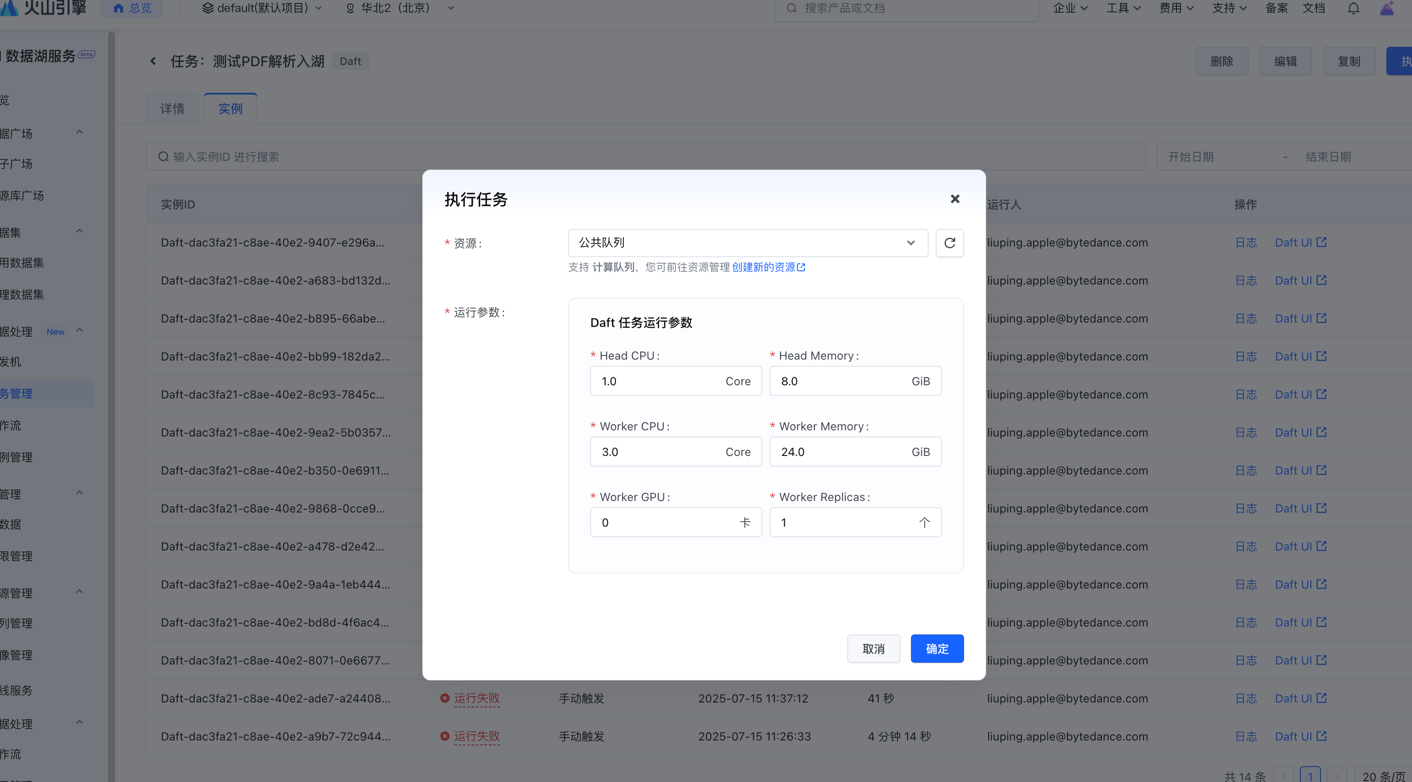This screenshot has width=1412, height=782.
Task: Click the 总览 home icon button
Action: click(132, 8)
